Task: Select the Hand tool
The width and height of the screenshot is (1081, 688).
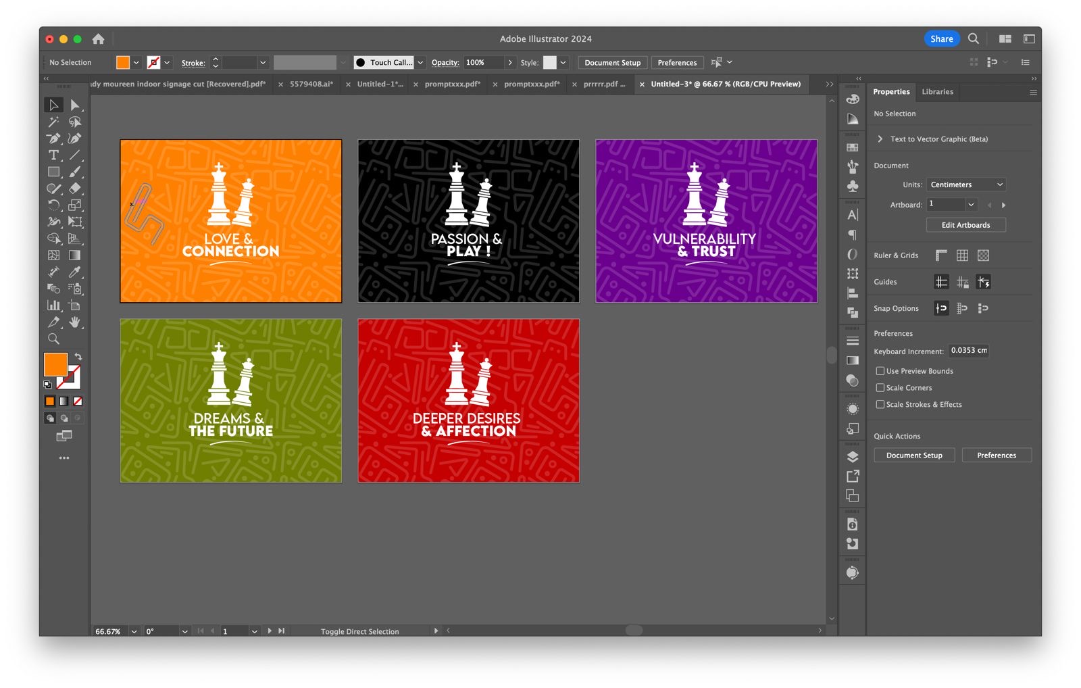Action: click(75, 322)
